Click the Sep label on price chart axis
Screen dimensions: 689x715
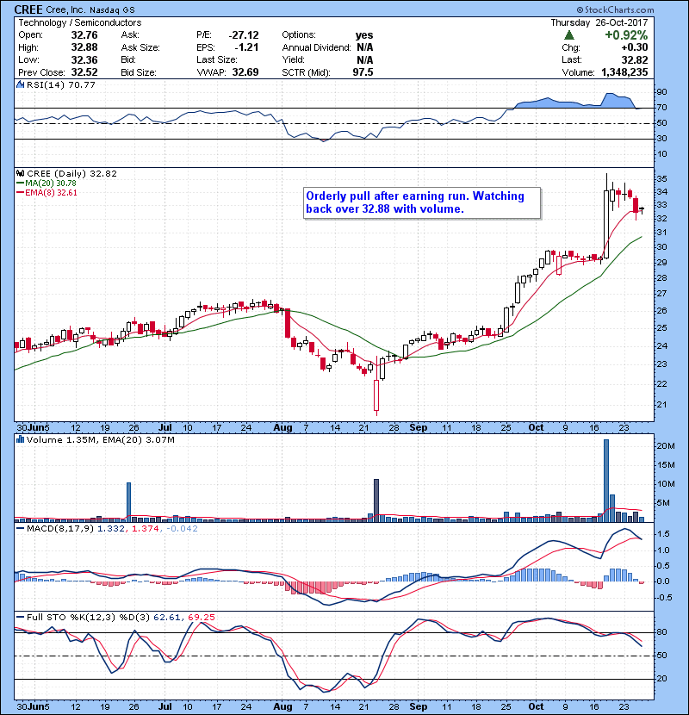click(x=419, y=428)
